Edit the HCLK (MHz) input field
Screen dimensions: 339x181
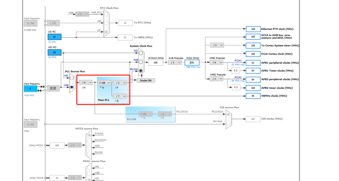coord(192,62)
